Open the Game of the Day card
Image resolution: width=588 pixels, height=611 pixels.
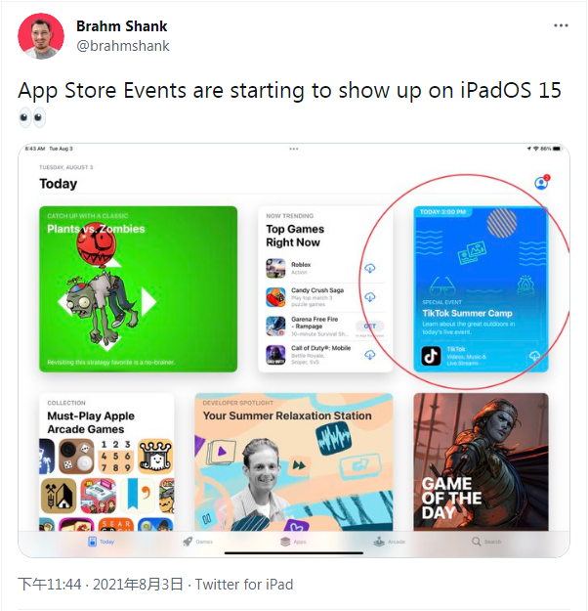481,461
